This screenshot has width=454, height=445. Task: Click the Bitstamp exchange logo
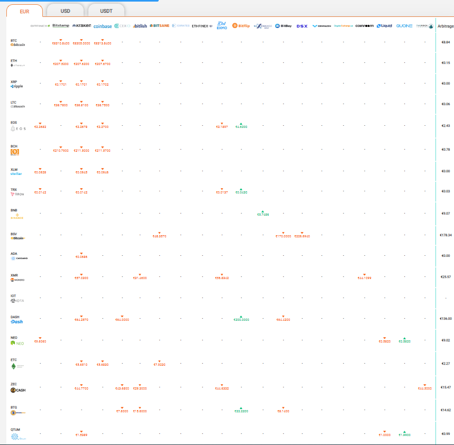(61, 25)
